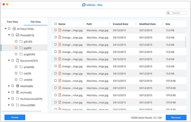Select the File View tab
This screenshot has width=191, height=122.
point(36,22)
